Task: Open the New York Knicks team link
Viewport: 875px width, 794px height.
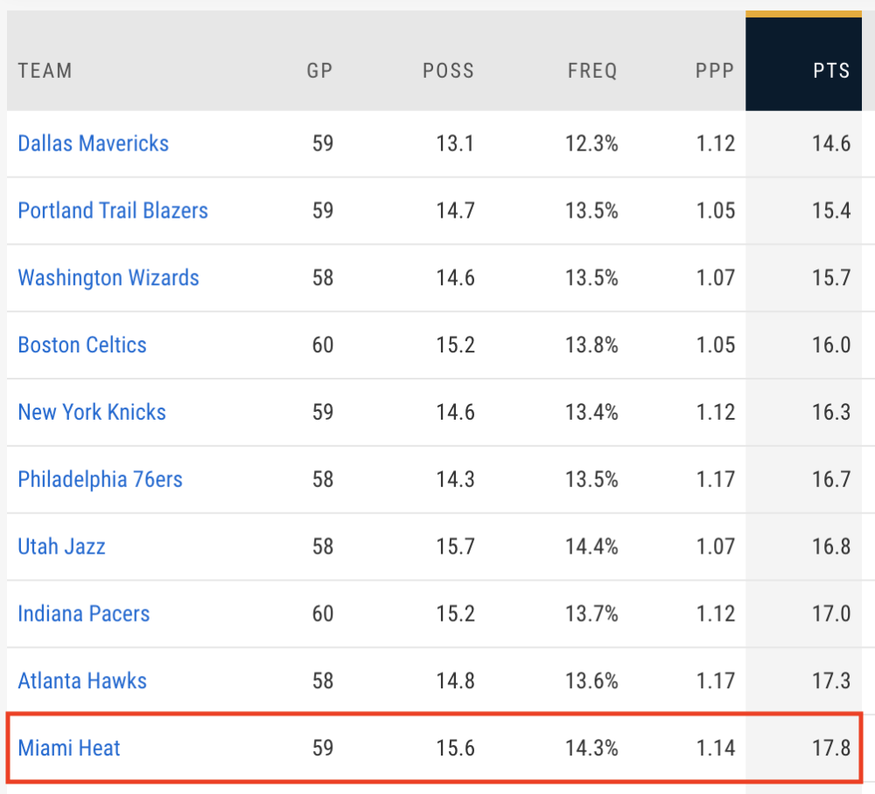Action: tap(92, 412)
